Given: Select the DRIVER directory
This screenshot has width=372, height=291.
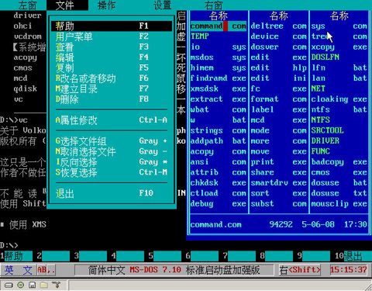Looking at the screenshot, I should click(x=339, y=141).
